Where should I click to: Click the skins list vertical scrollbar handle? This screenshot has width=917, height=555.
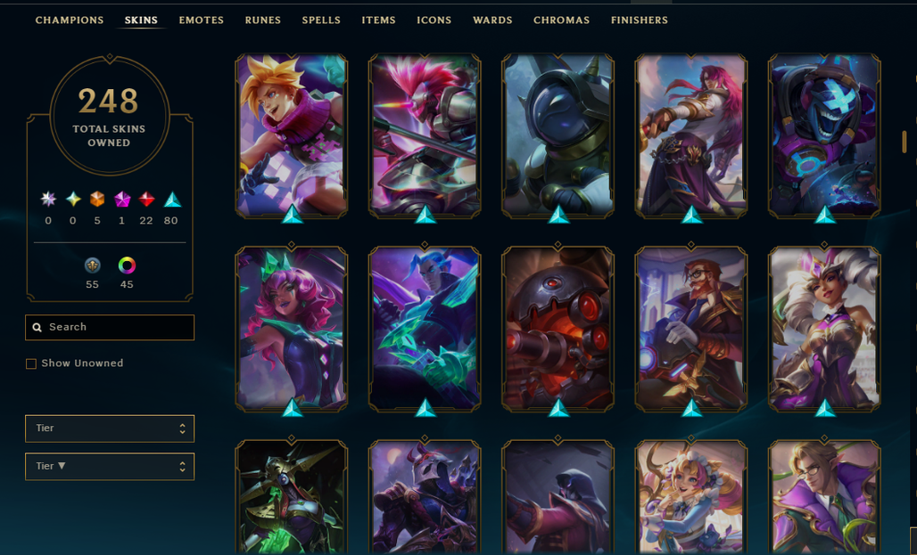coord(905,142)
